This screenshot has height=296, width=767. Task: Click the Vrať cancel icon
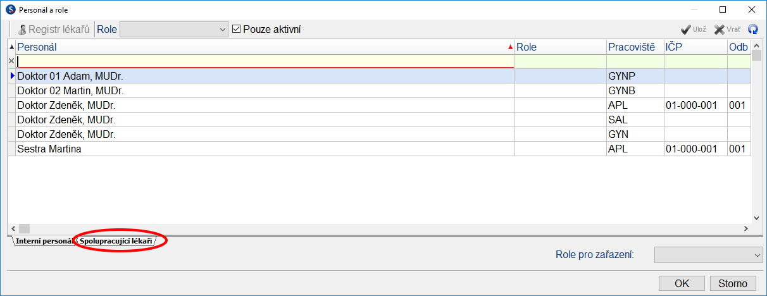tap(720, 30)
